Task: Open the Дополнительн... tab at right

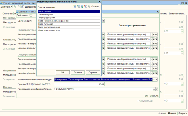Action: click(x=177, y=14)
